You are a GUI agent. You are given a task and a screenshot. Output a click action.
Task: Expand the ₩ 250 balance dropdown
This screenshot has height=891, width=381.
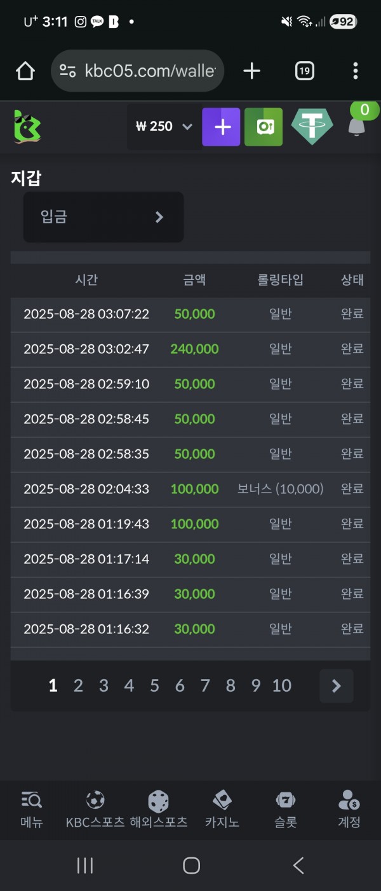coord(187,127)
